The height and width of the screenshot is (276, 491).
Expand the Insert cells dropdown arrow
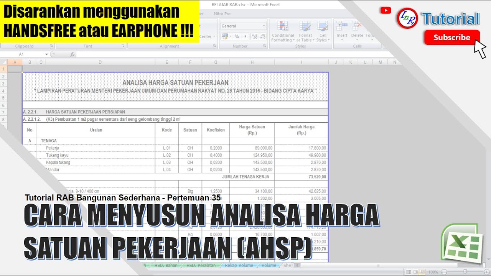point(342,40)
